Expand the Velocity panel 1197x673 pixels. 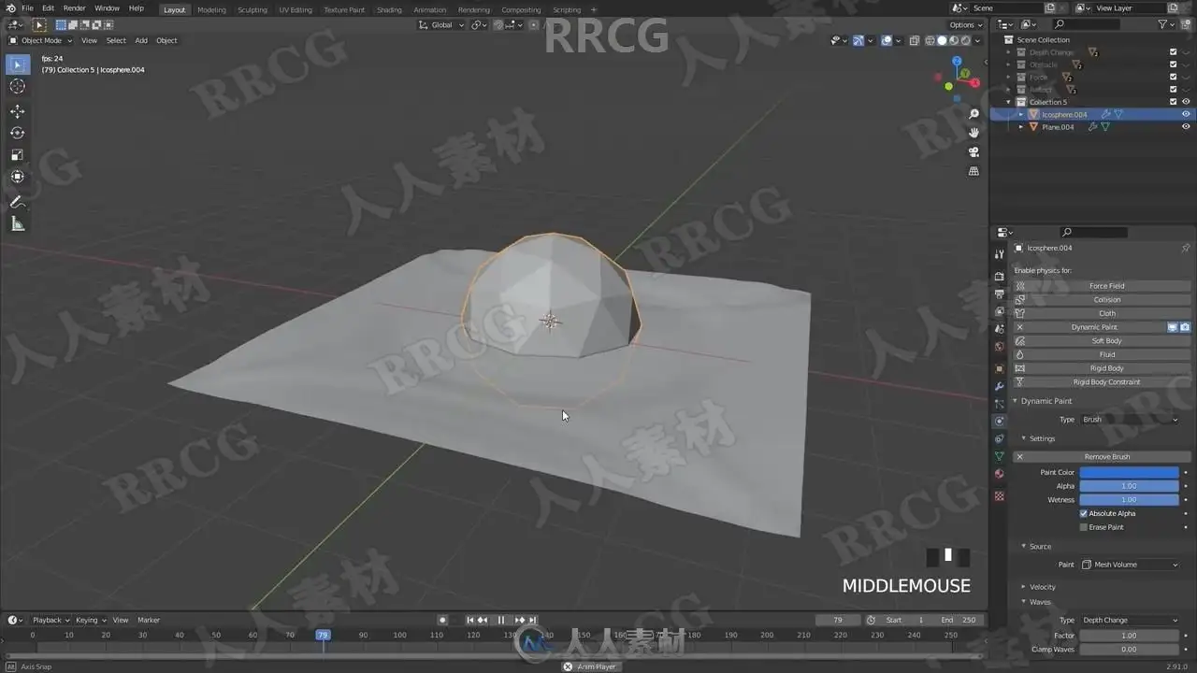click(1043, 587)
